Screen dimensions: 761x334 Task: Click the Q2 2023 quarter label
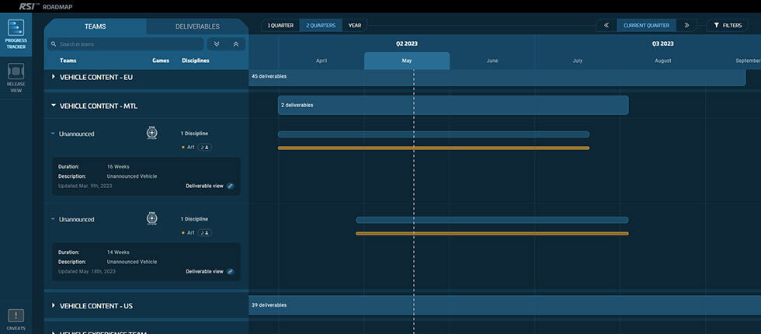[x=407, y=43]
